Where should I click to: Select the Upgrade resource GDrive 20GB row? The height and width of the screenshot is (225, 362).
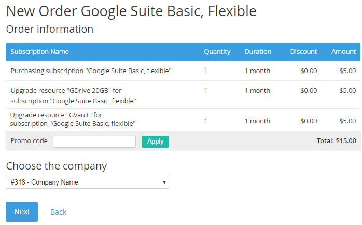[x=183, y=95]
